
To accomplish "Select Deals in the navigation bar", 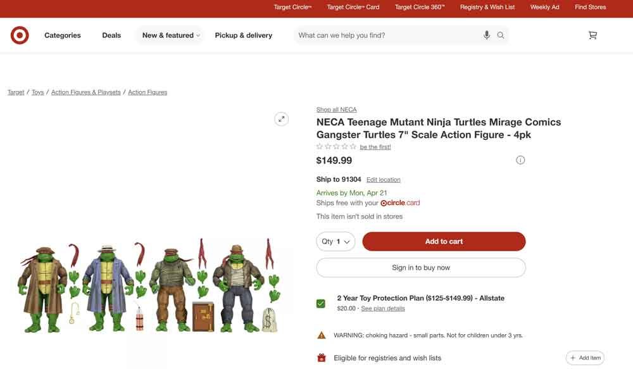I will [x=103, y=34].
